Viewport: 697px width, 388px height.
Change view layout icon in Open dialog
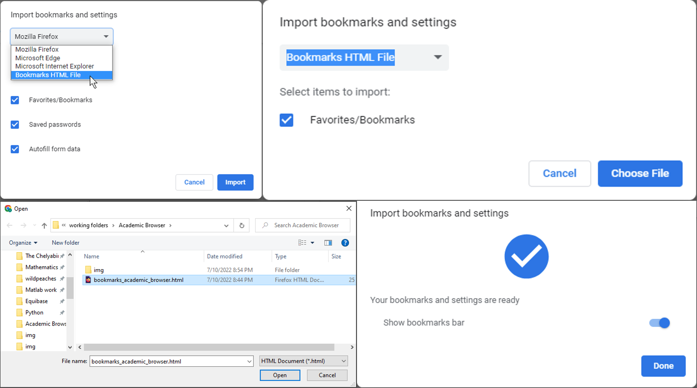point(302,243)
